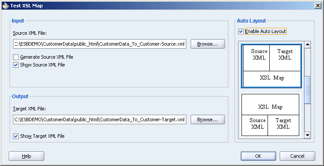Disable the Enable Auto Layout checkbox
Image resolution: width=324 pixels, height=166 pixels.
[x=241, y=32]
